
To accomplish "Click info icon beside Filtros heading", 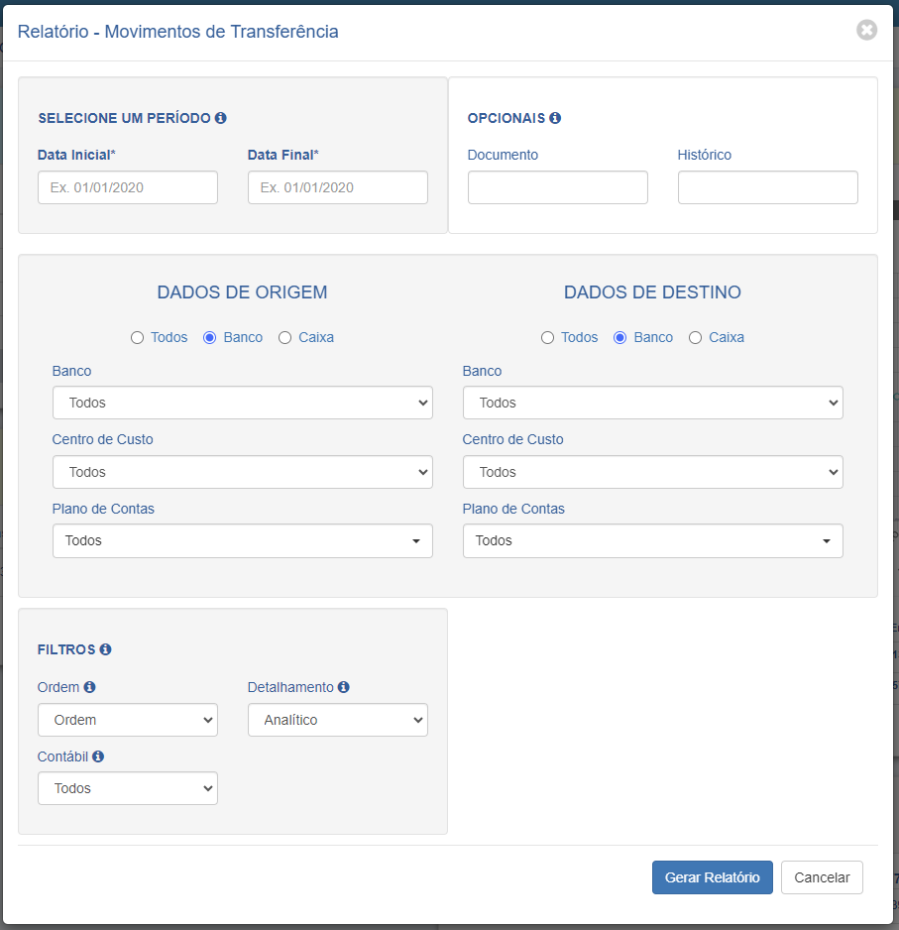I will (105, 649).
